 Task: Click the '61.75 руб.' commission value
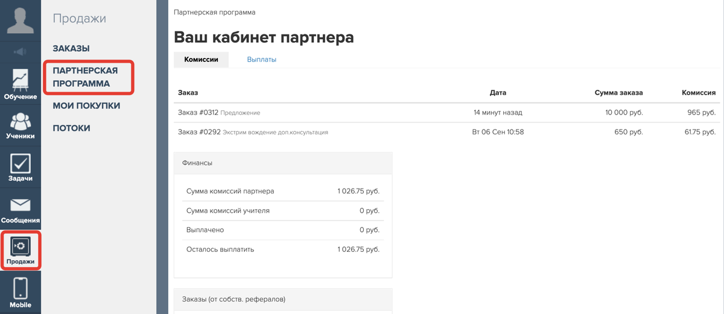pyautogui.click(x=700, y=131)
